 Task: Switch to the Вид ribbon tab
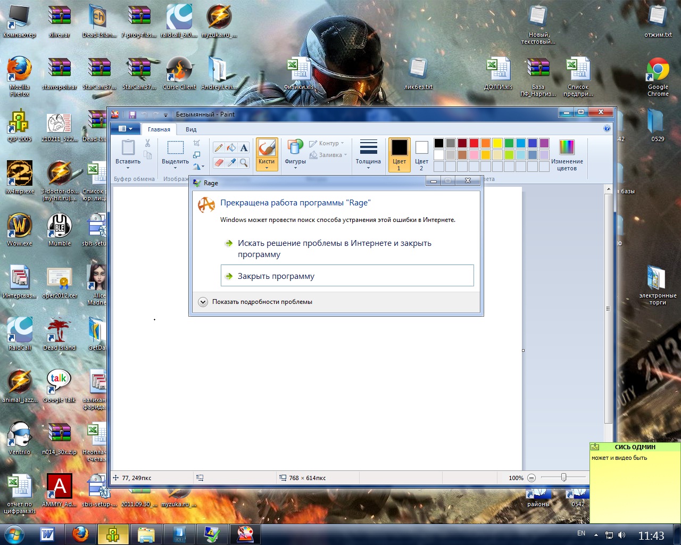pos(191,129)
